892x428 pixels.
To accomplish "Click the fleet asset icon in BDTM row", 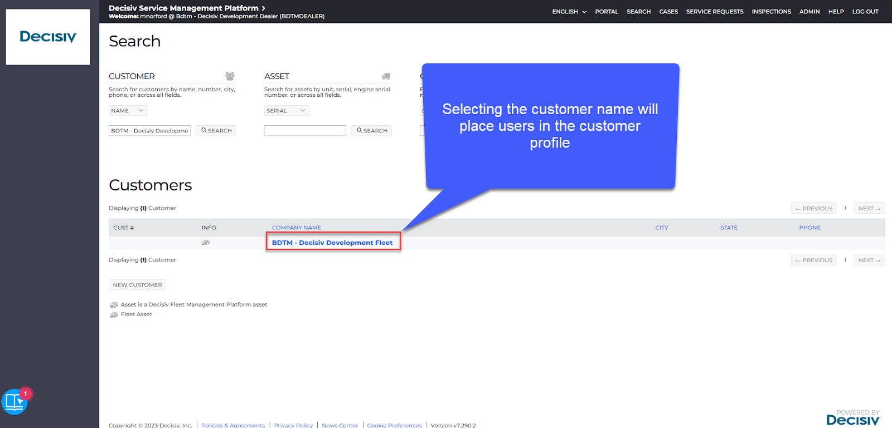I will point(206,243).
